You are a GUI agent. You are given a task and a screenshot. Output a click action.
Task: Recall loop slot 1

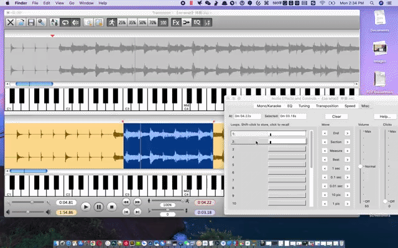point(269,134)
